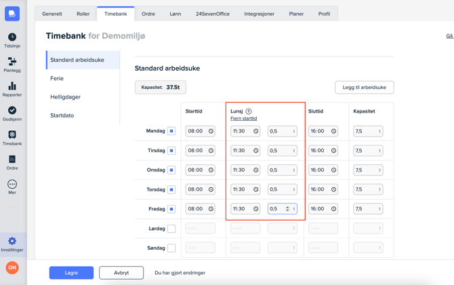454x285 pixels.
Task: Go to Godkjenn in the sidebar
Action: coord(12,113)
